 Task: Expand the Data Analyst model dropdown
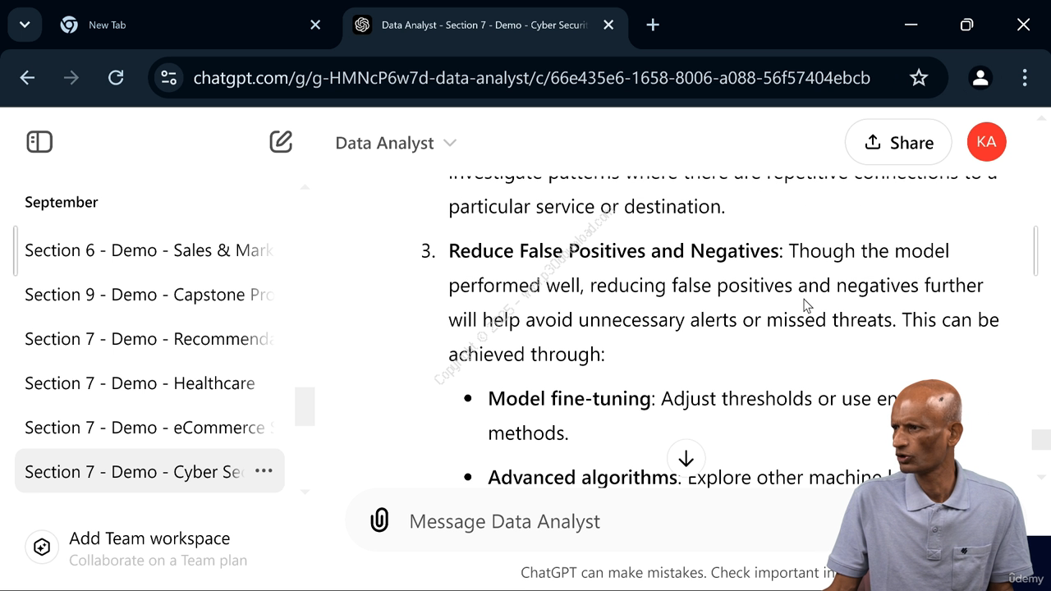coord(396,143)
